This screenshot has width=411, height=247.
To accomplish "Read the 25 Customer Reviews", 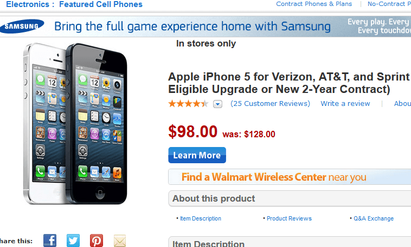I will point(270,104).
